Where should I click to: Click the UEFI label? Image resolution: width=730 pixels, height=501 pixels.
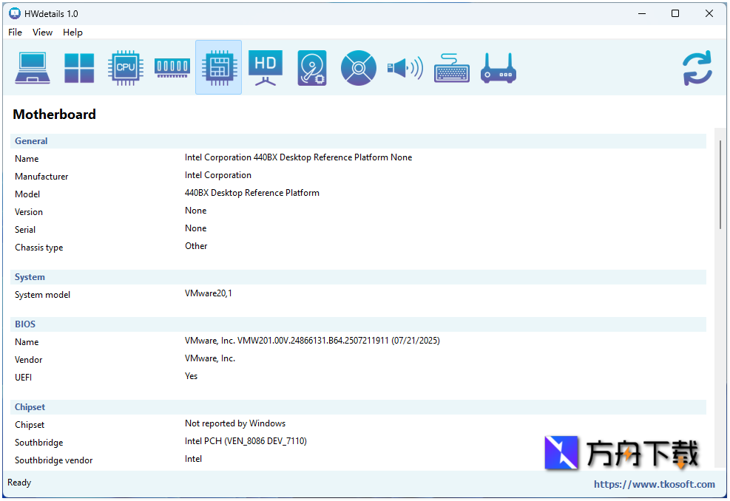click(23, 378)
